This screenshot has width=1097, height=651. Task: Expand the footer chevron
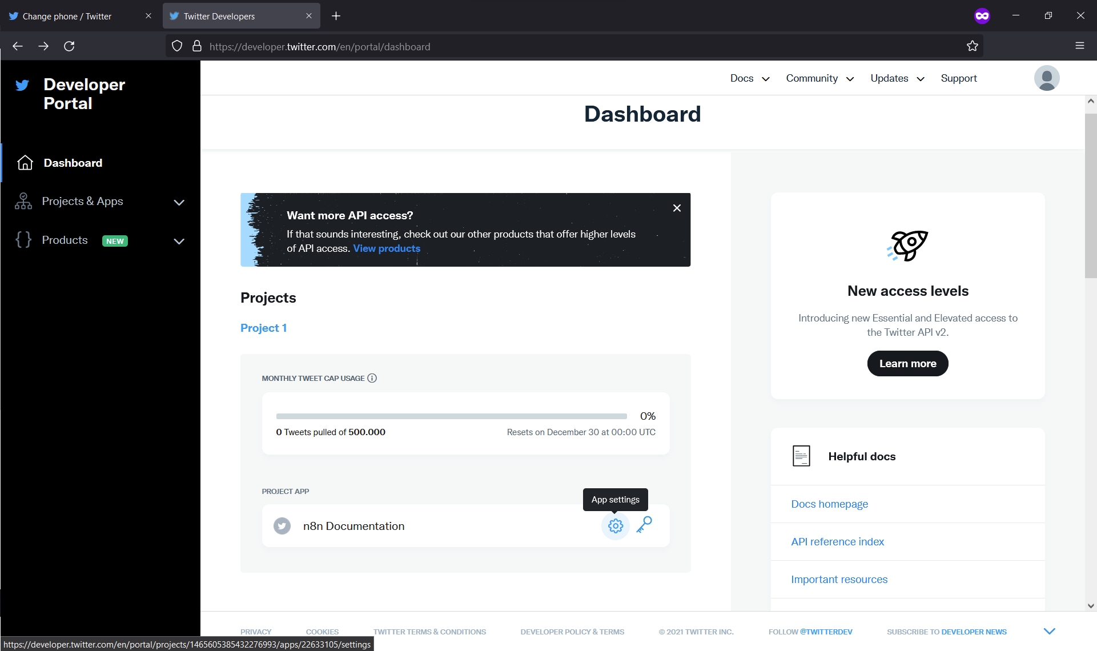click(1049, 631)
